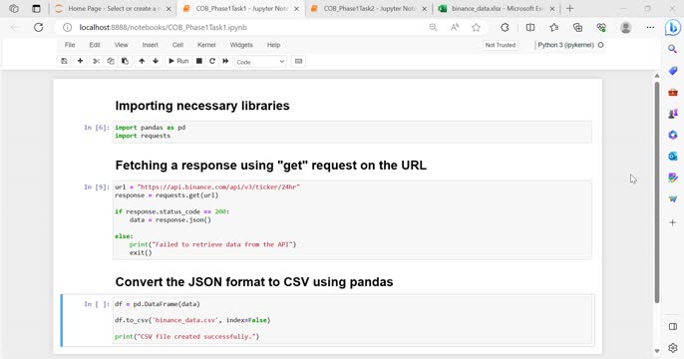Restart the kernel with the circular arrow
The width and height of the screenshot is (684, 359).
(x=212, y=61)
